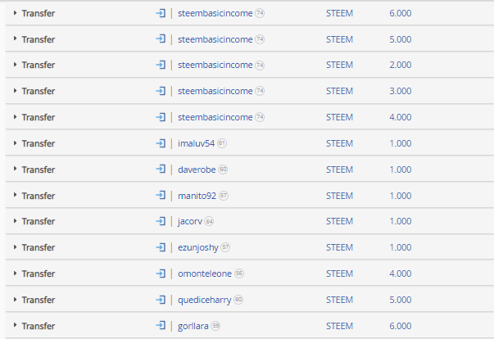
Task: Click the transfer arrow icon beside daverobe
Action: click(161, 169)
